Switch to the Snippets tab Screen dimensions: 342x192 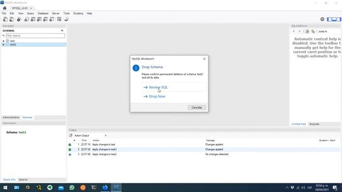coord(314,124)
